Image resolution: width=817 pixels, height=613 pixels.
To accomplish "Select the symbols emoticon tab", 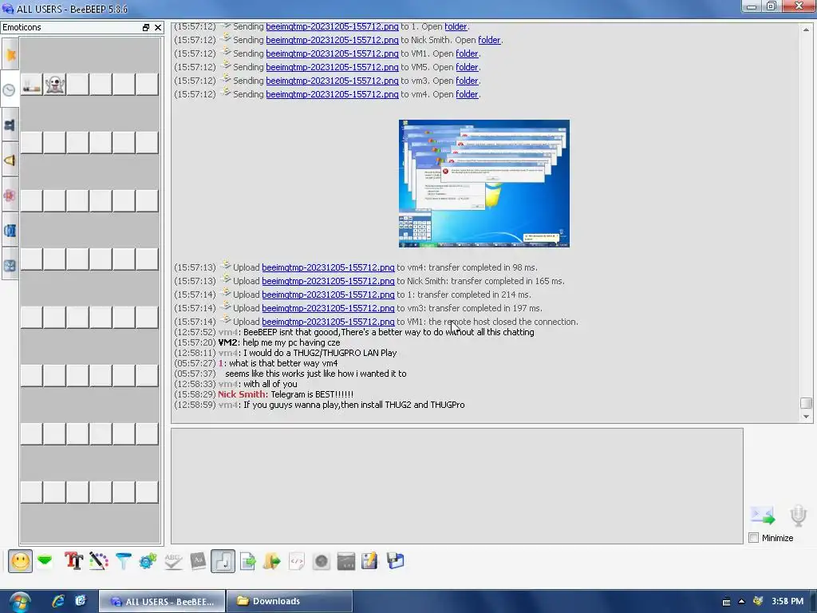I will [10, 265].
